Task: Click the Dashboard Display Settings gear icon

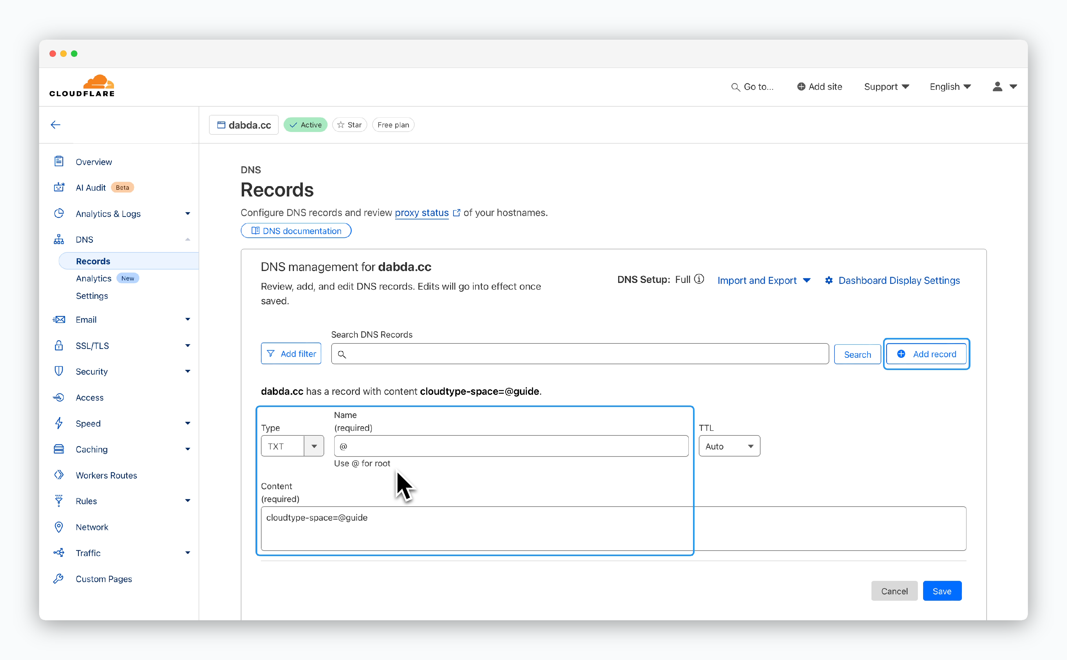Action: (x=829, y=280)
